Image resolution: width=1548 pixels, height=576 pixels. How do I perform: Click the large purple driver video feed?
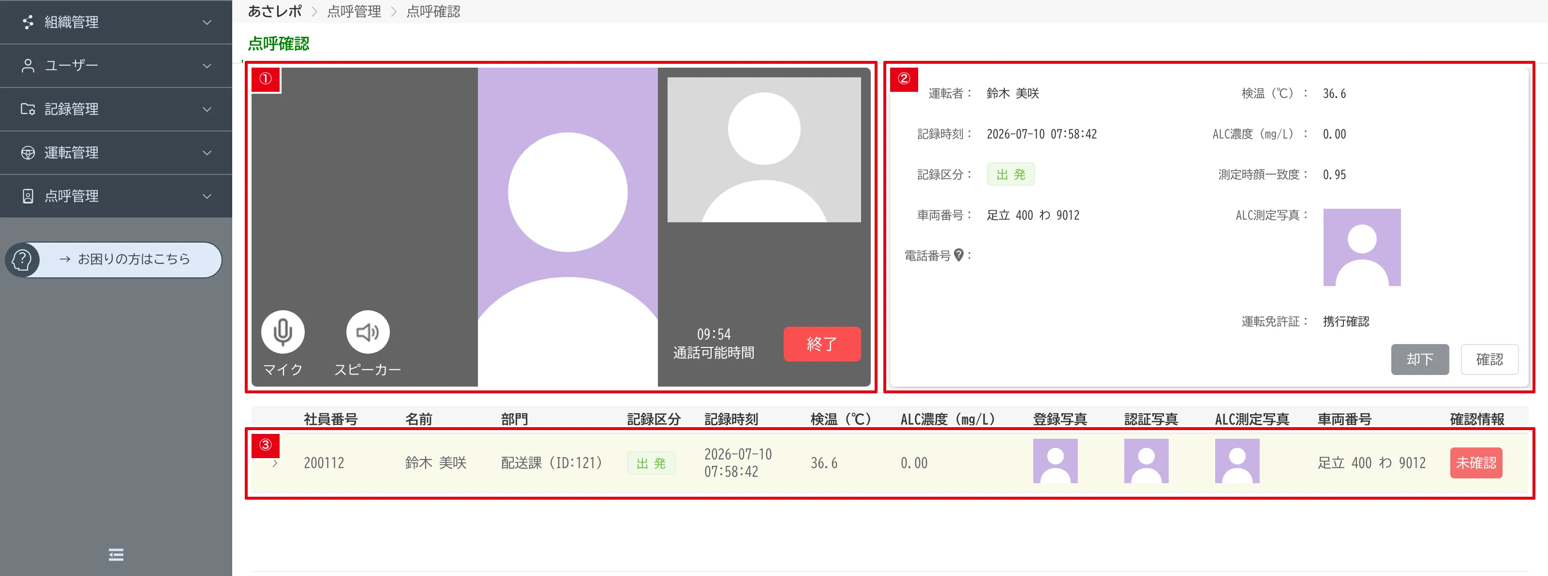[x=567, y=227]
